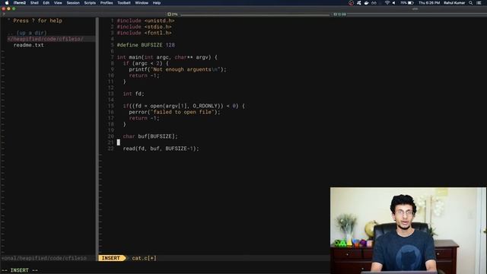Click the perror 'failed to open file' line
This screenshot has height=274, width=487.
(x=174, y=112)
